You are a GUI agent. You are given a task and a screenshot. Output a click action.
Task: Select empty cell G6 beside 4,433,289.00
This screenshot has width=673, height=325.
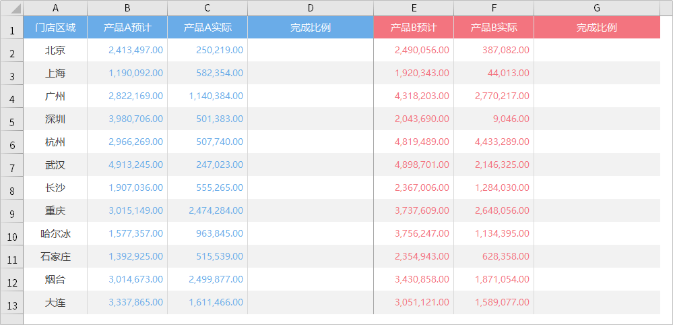click(597, 142)
